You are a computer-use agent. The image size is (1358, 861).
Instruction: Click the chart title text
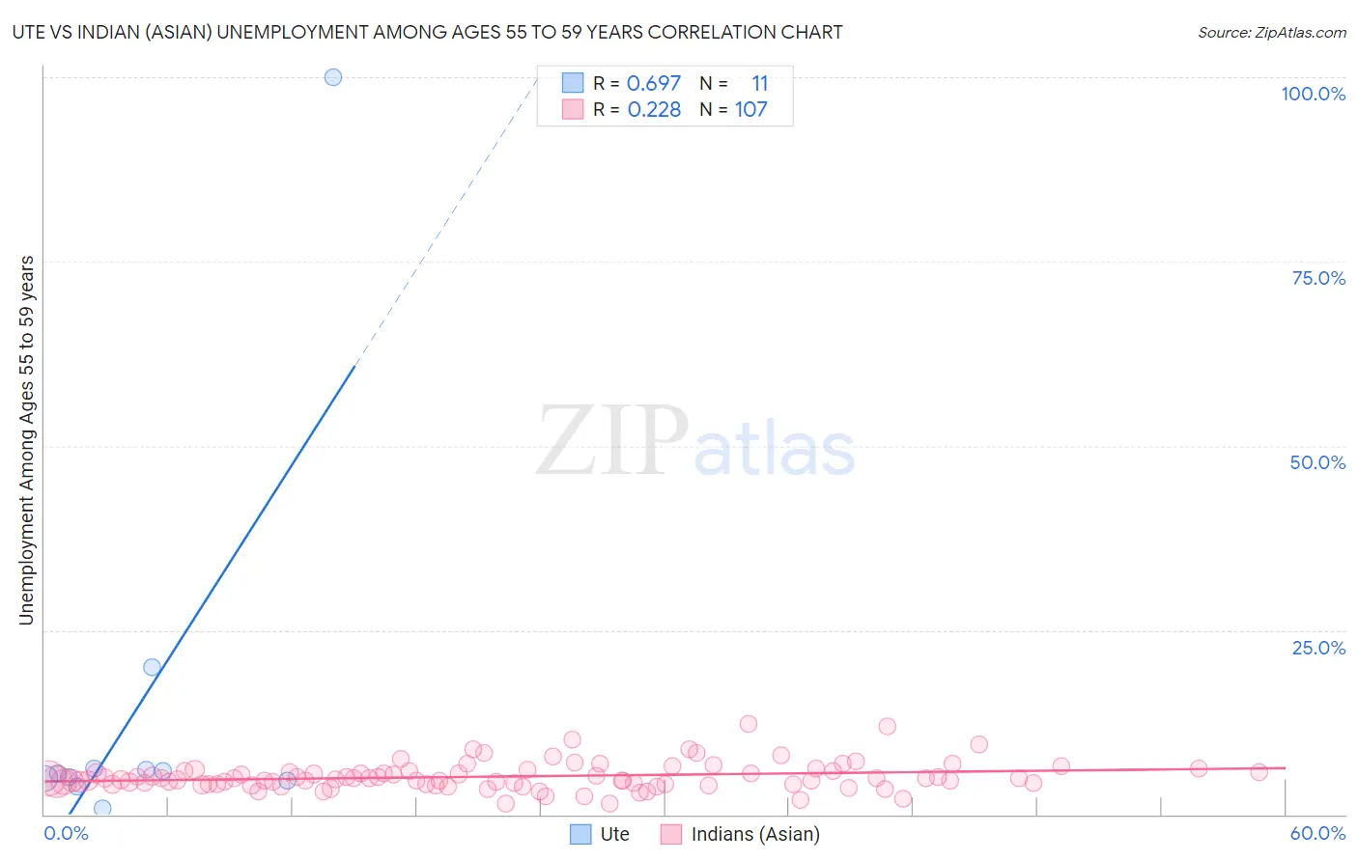427,32
